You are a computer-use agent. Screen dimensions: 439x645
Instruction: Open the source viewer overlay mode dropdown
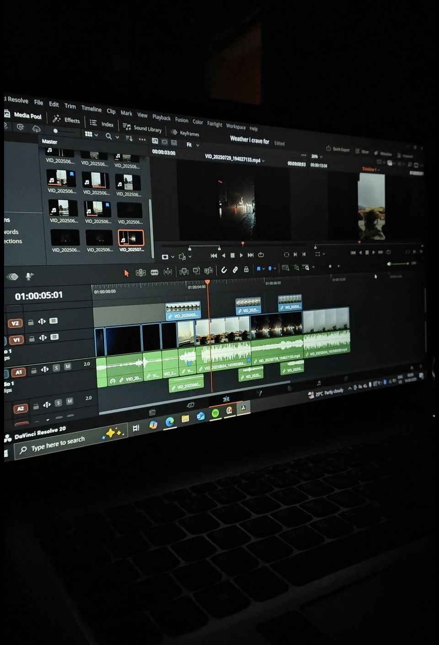click(x=168, y=257)
